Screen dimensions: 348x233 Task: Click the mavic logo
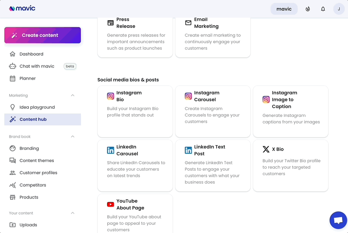point(22,8)
